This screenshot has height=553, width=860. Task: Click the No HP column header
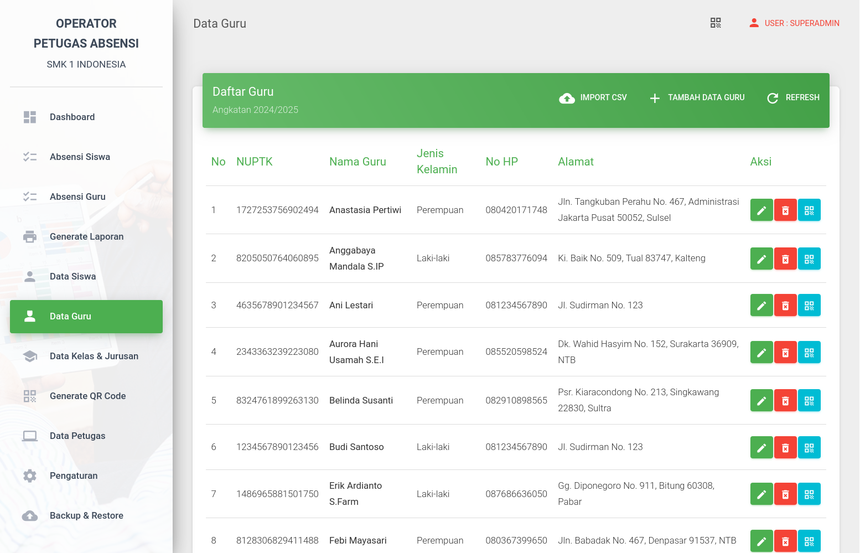[x=501, y=162]
